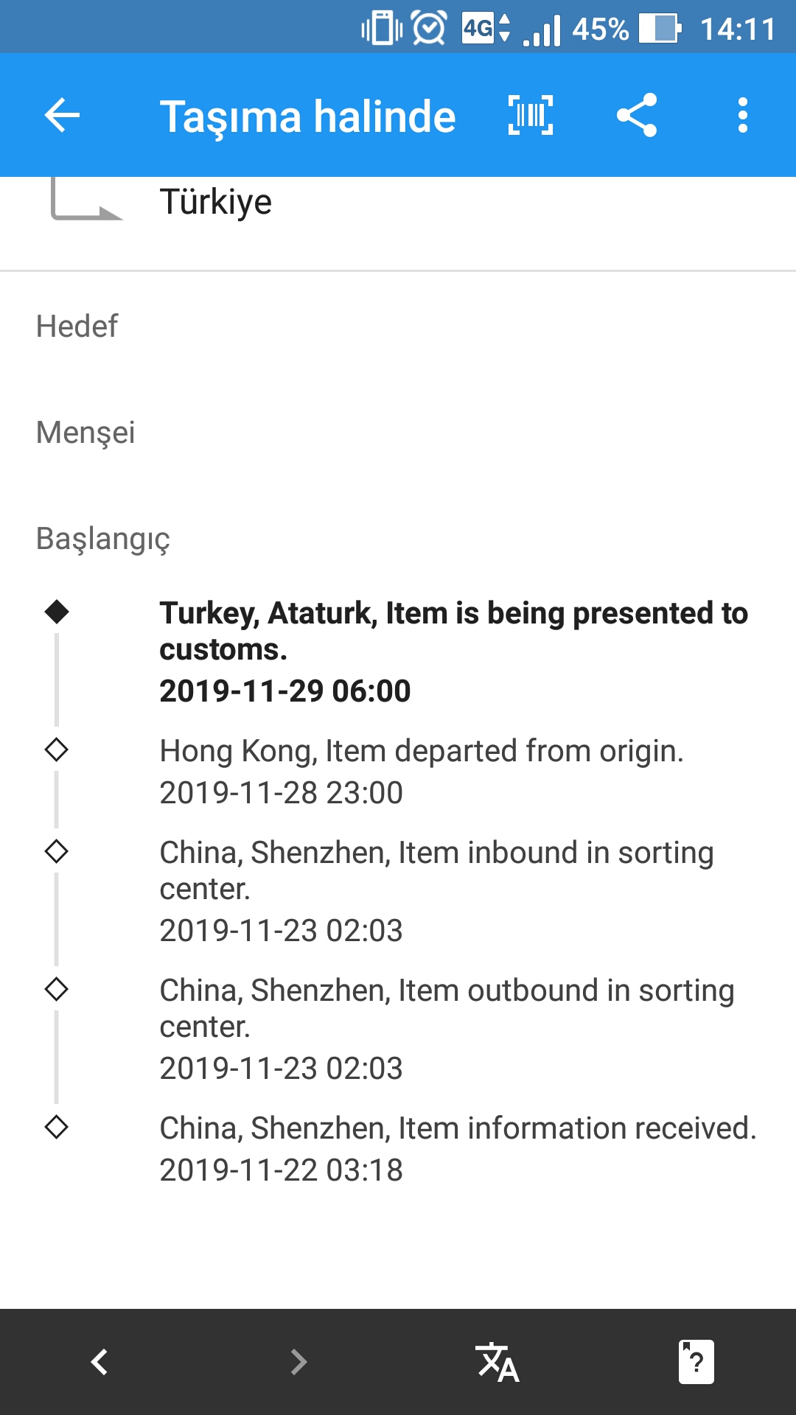Select the Hedef field row
This screenshot has width=796, height=1415.
pos(398,326)
